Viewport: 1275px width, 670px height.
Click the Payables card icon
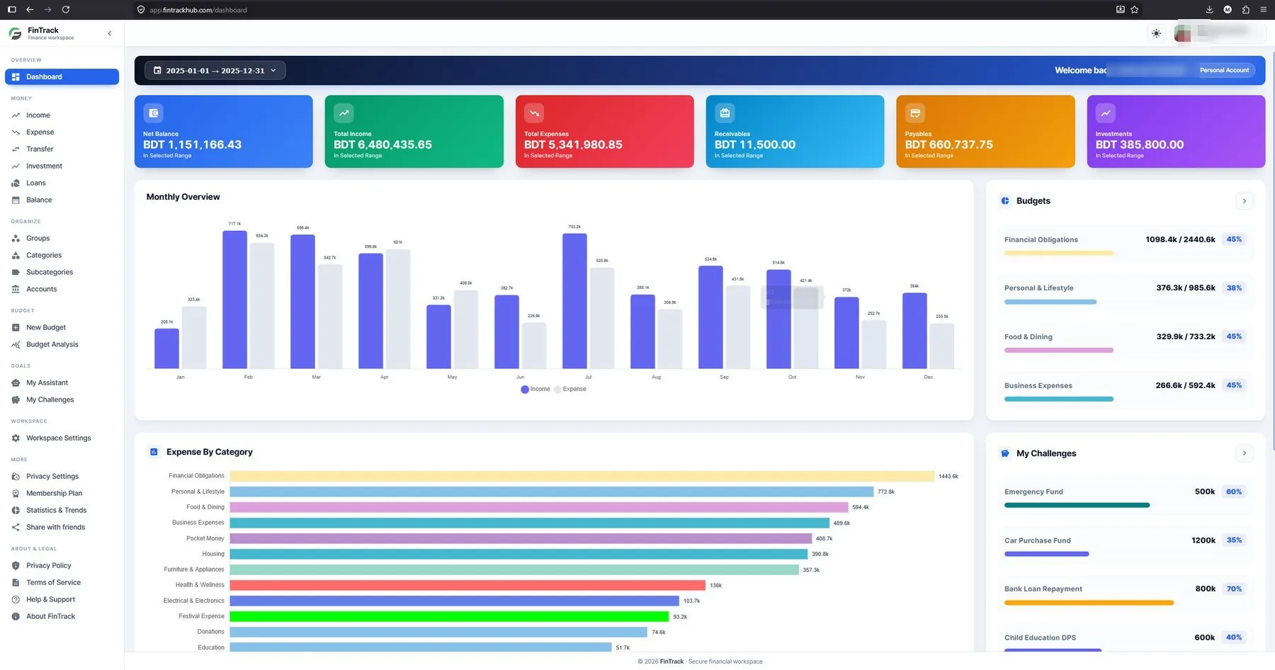coord(915,113)
